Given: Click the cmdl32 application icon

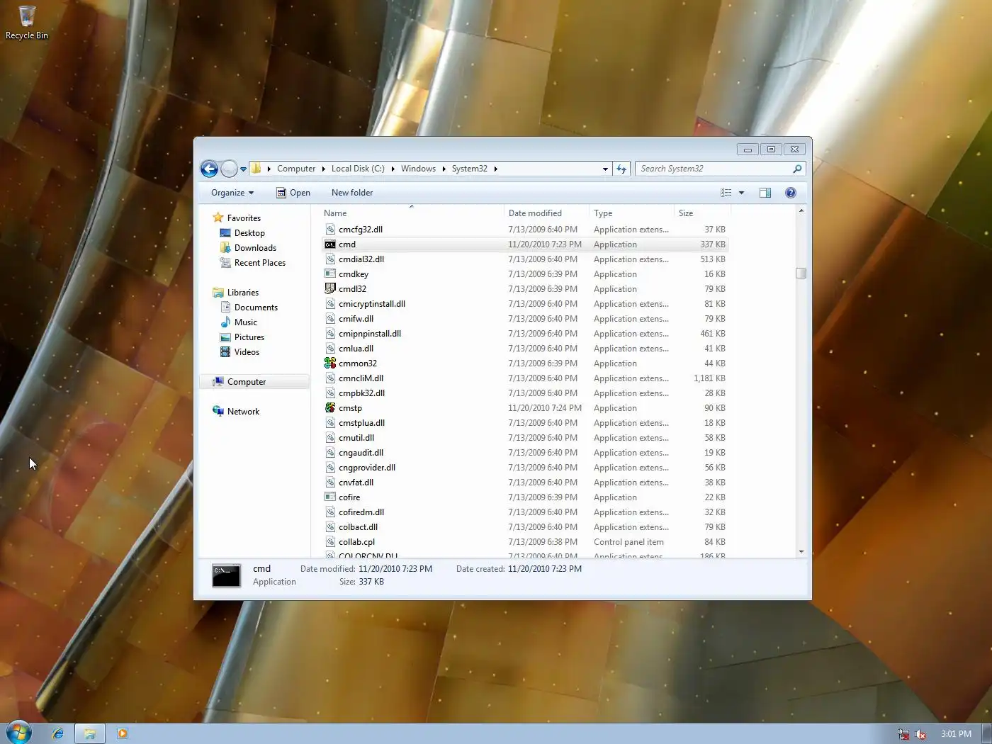Looking at the screenshot, I should click(x=330, y=289).
